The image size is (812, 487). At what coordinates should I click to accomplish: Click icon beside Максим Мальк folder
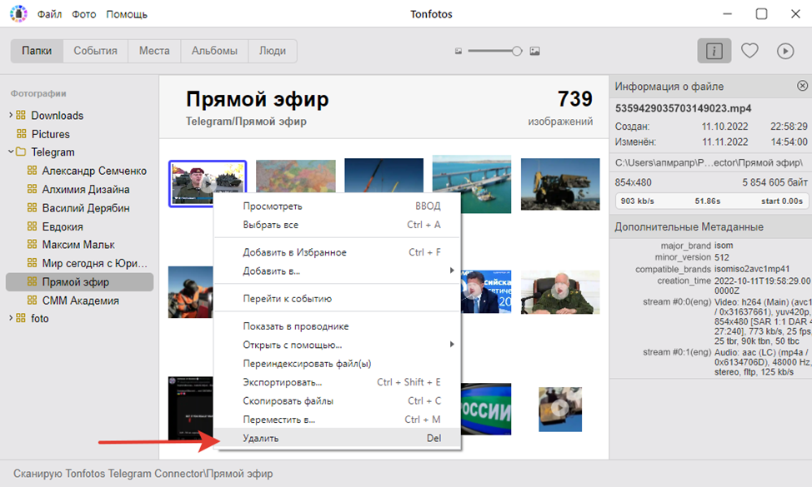(x=33, y=244)
